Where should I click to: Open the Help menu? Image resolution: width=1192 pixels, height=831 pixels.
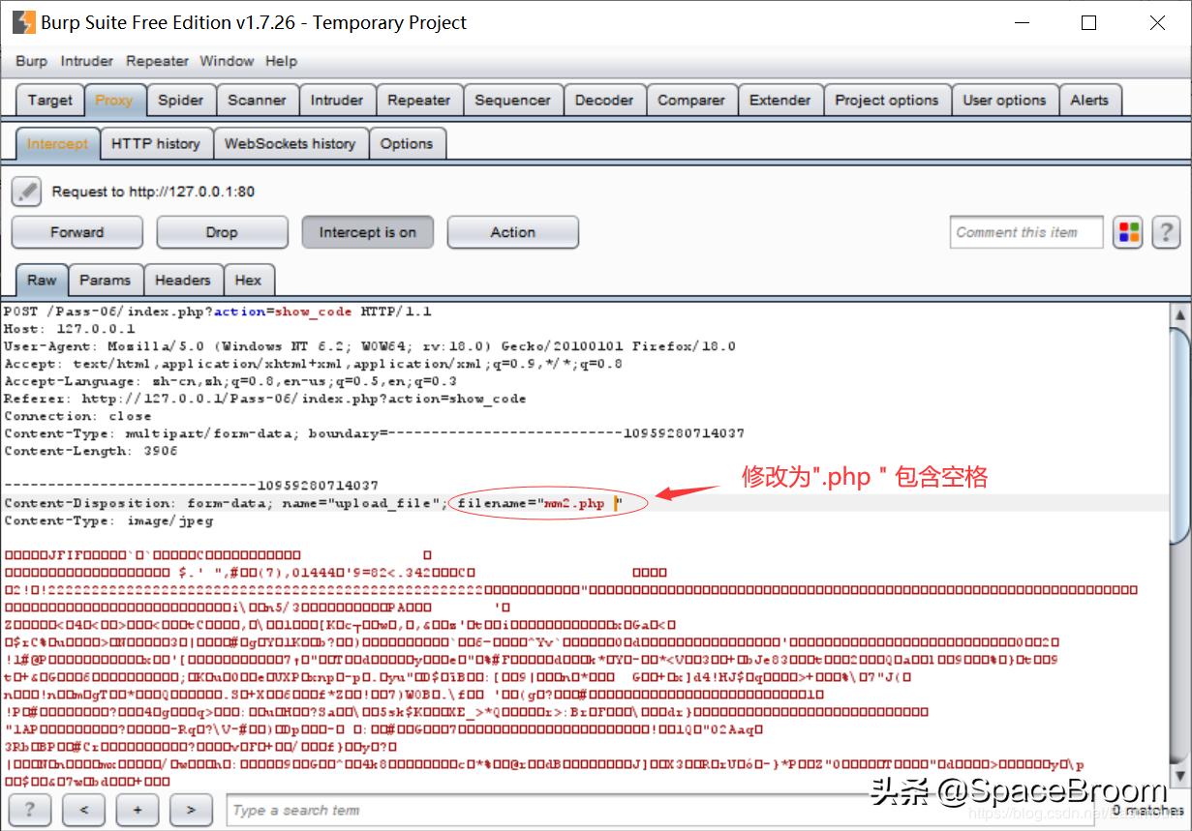click(281, 61)
